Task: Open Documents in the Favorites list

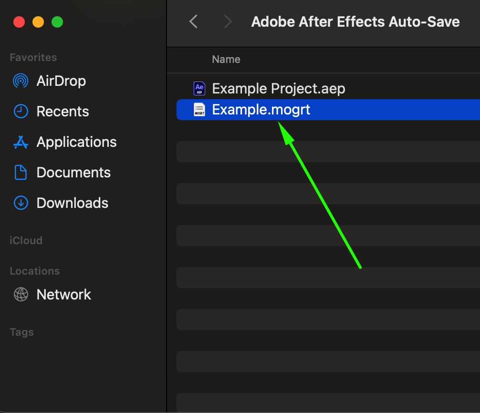Action: point(73,172)
